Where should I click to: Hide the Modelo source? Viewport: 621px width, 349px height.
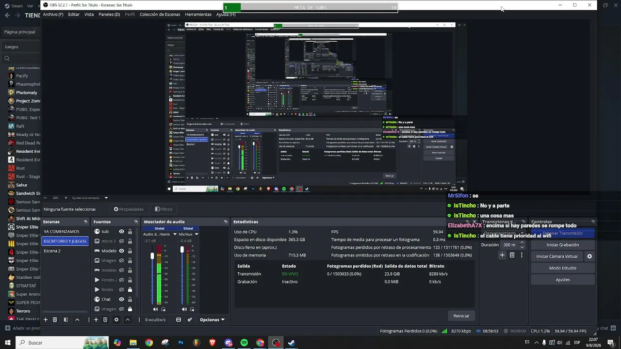coord(121,251)
